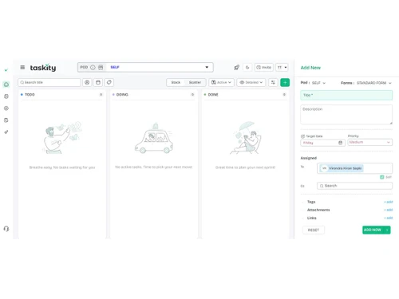Toggle the Self checkbox under Assigned
The height and width of the screenshot is (299, 399).
382,177
